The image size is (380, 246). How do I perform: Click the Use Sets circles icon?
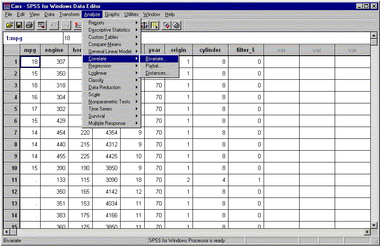pyautogui.click(x=176, y=25)
